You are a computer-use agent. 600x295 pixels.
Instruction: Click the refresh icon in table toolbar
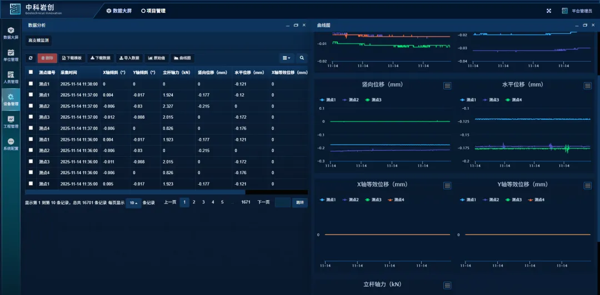31,58
